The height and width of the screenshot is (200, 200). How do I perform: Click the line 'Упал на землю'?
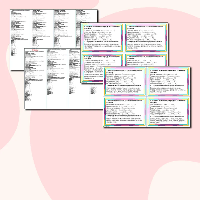point(140,30)
